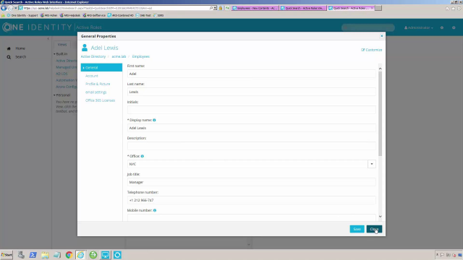Click the info icon next to Mobile number
Screen dimensions: 463x260
[155, 210]
